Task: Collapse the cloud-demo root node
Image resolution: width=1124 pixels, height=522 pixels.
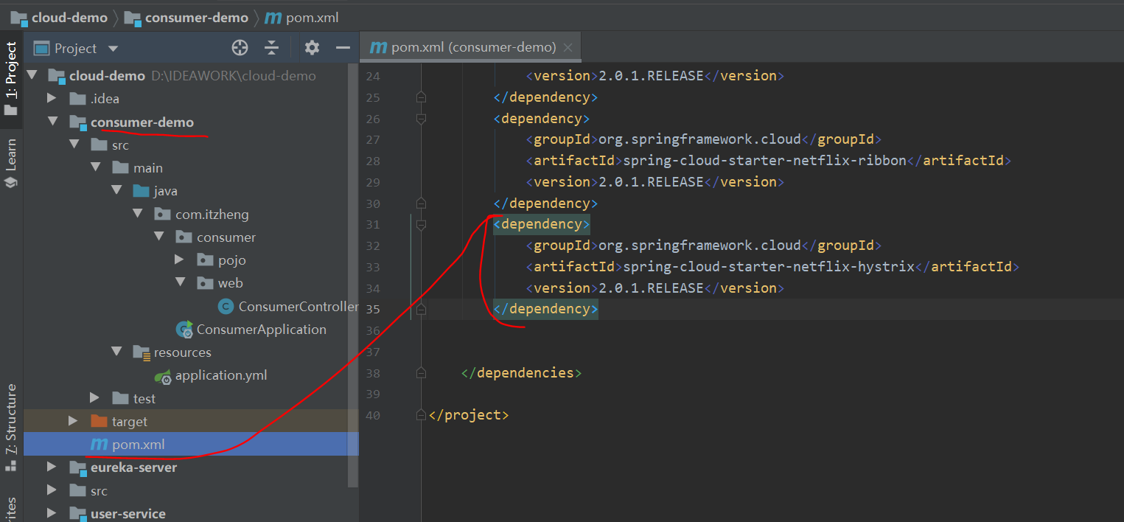Action: (x=32, y=75)
